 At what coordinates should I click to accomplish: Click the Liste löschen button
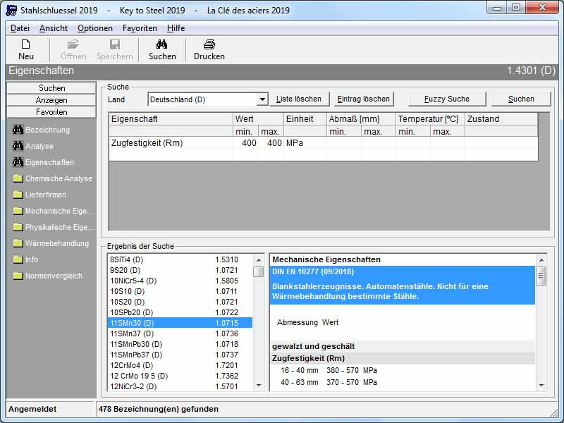298,99
